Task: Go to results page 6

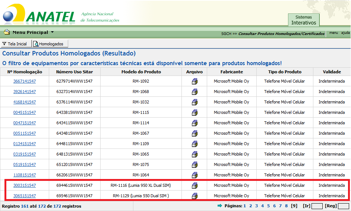Action: point(275,206)
